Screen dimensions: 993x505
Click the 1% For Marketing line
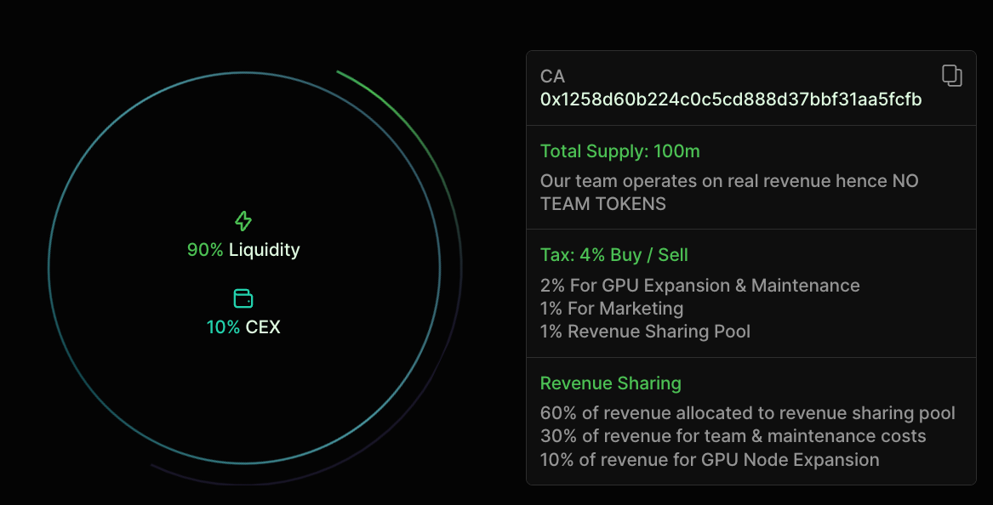point(612,309)
